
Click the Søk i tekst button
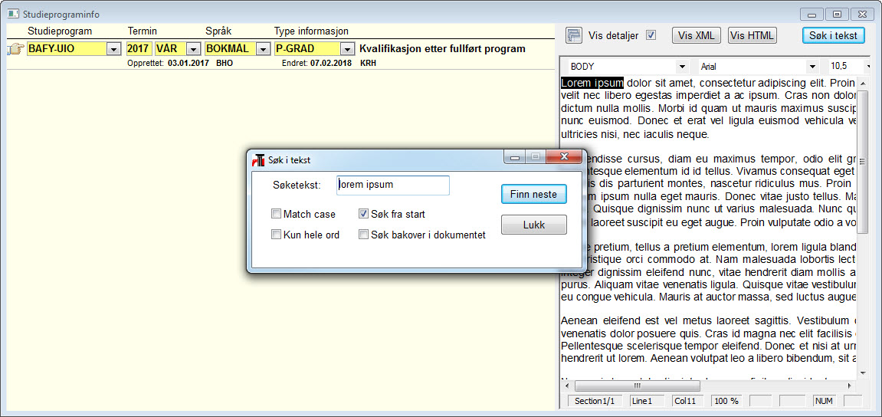pyautogui.click(x=833, y=35)
